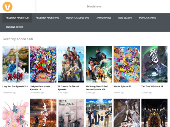Screen dimensions: 170x127
Task: Open the Ling Jian Zun poster thumbnail
Action: [16, 64]
